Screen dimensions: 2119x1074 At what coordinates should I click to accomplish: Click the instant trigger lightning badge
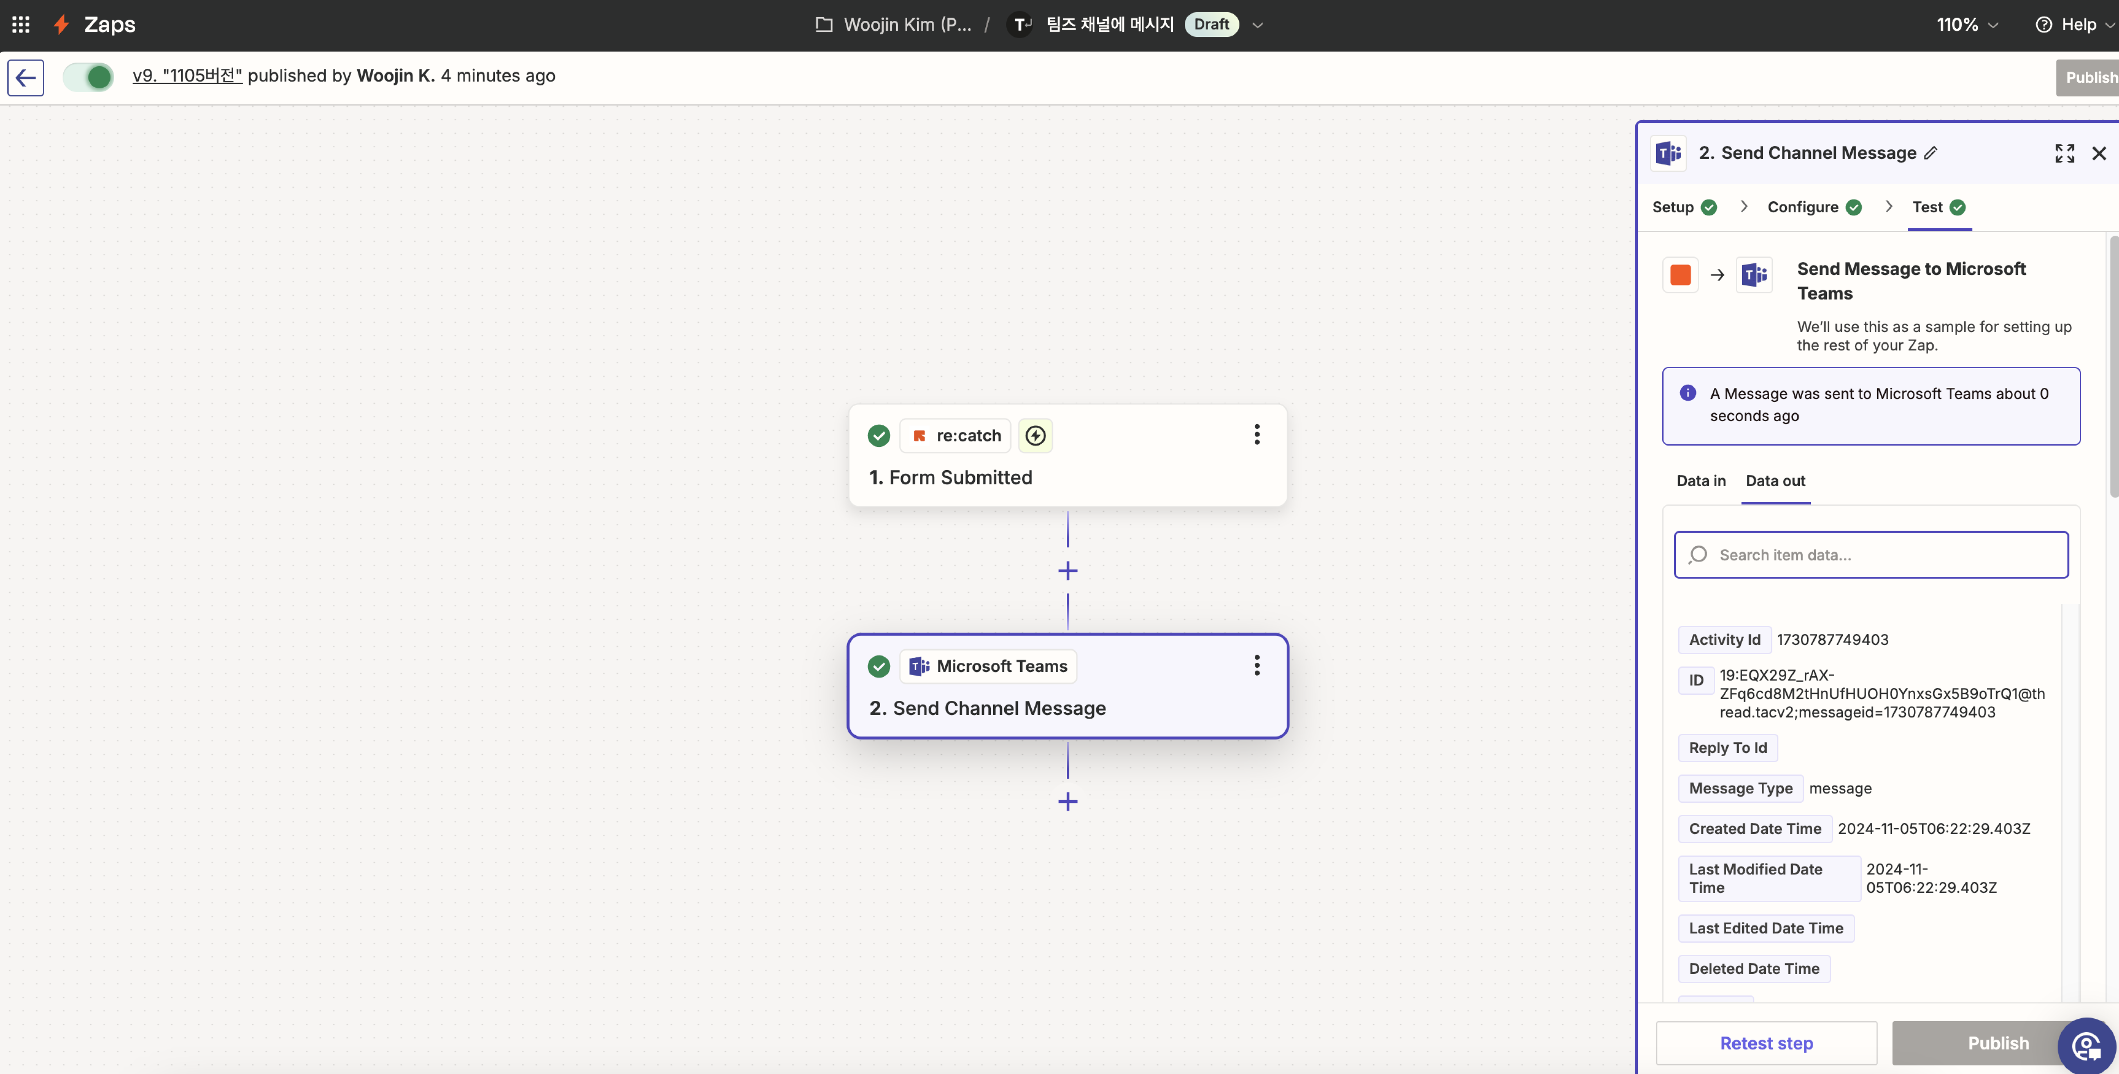click(1035, 435)
